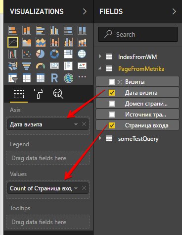
Task: Select the ArcGIS maps visual
Action: pyautogui.click(x=68, y=78)
